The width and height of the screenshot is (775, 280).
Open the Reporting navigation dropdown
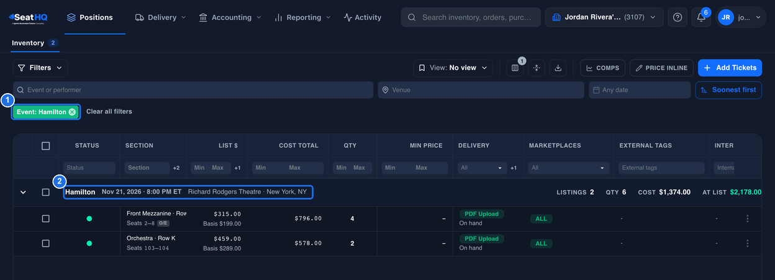302,17
